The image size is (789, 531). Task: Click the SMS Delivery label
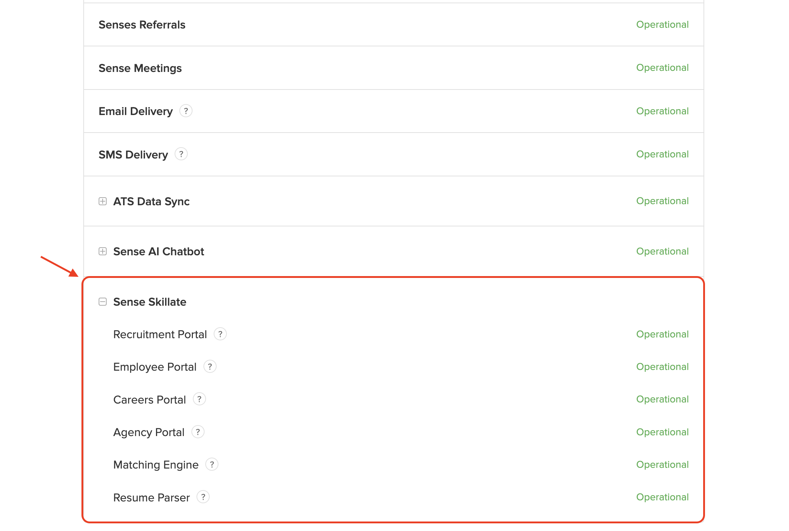click(133, 155)
